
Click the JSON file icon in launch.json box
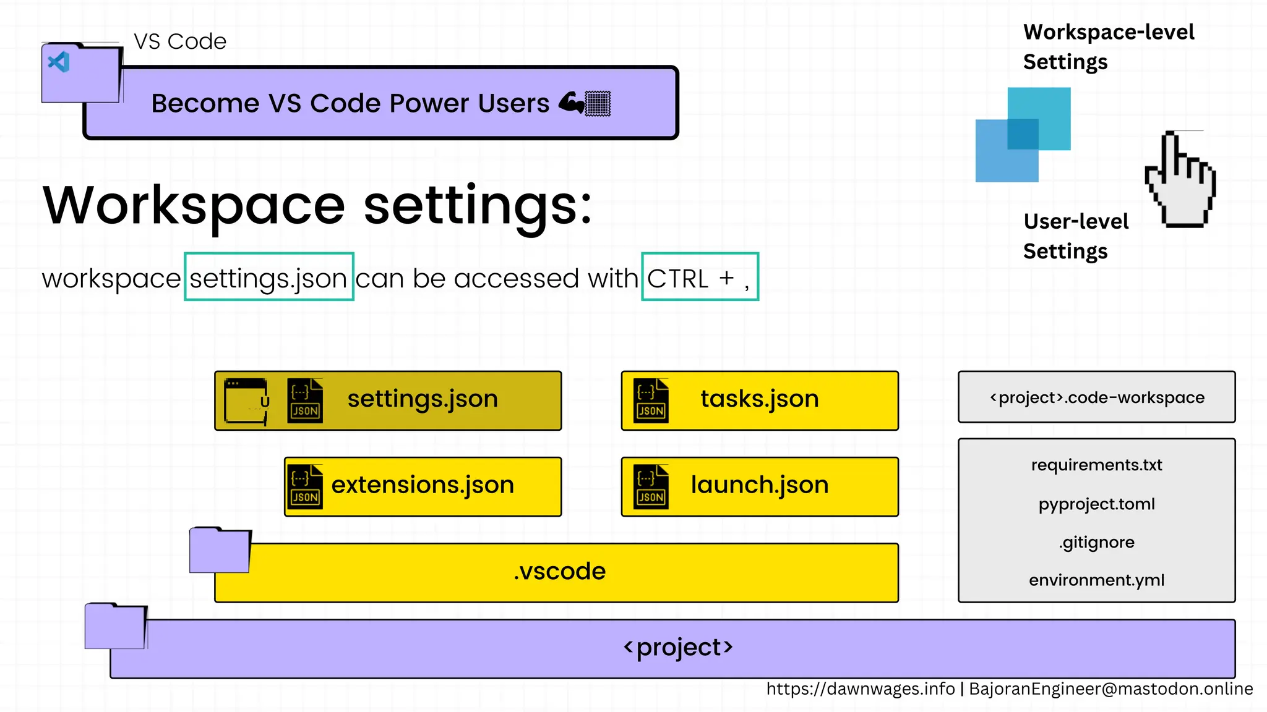[x=651, y=487]
